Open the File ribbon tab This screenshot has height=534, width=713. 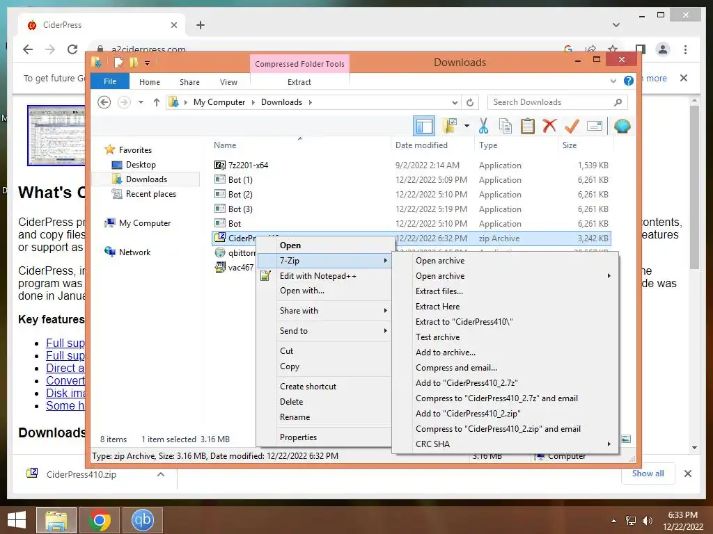[x=110, y=81]
